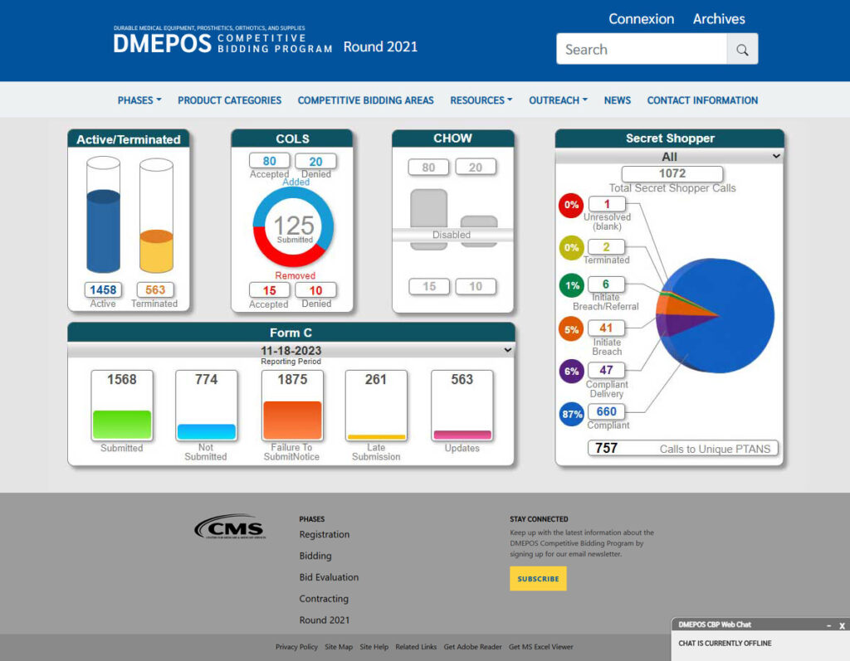Open the Archives link in the header
Viewport: 850px width, 661px height.
click(x=719, y=19)
